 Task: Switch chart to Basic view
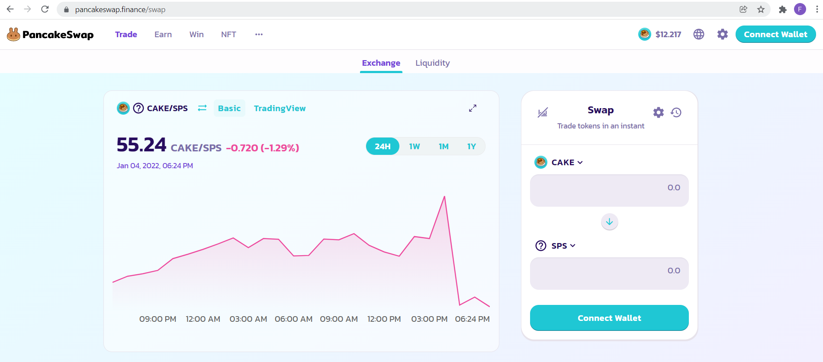(x=229, y=108)
